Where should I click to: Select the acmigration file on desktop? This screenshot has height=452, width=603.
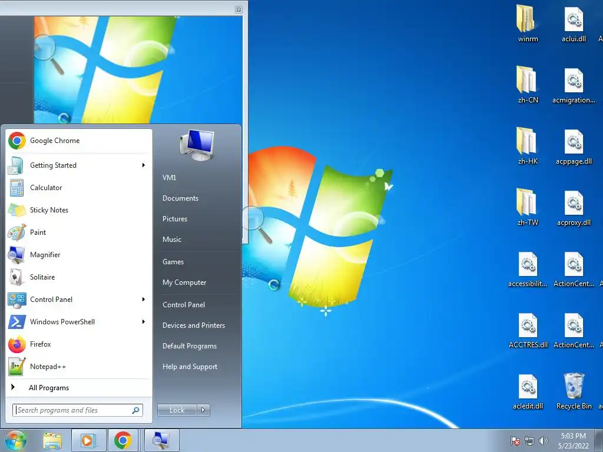tap(574, 85)
